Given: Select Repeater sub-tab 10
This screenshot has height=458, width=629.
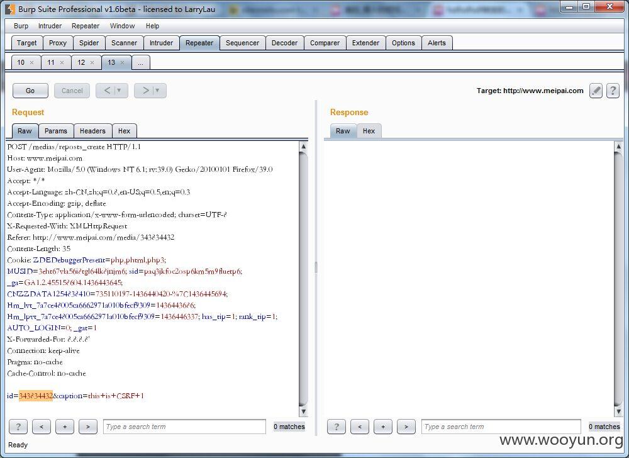Looking at the screenshot, I should tap(21, 62).
